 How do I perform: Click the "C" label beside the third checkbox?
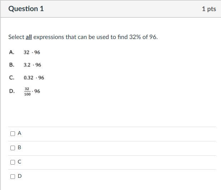click(x=19, y=162)
